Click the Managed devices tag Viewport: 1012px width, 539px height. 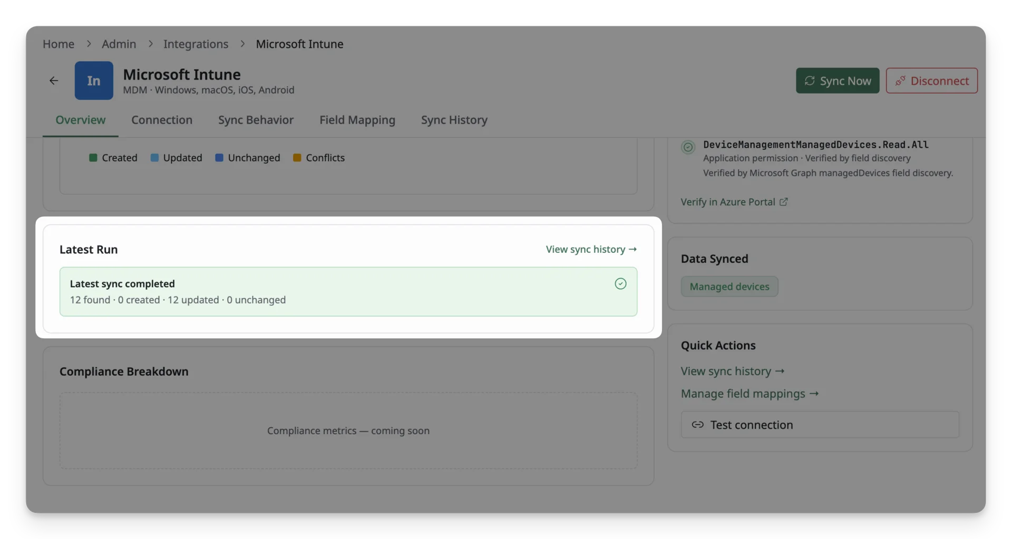coord(729,287)
